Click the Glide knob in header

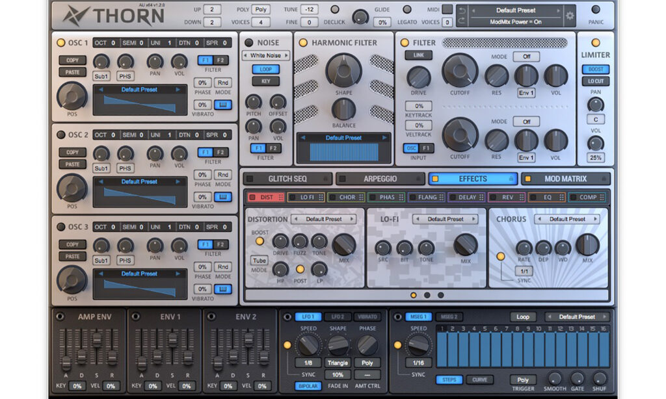pyautogui.click(x=360, y=17)
